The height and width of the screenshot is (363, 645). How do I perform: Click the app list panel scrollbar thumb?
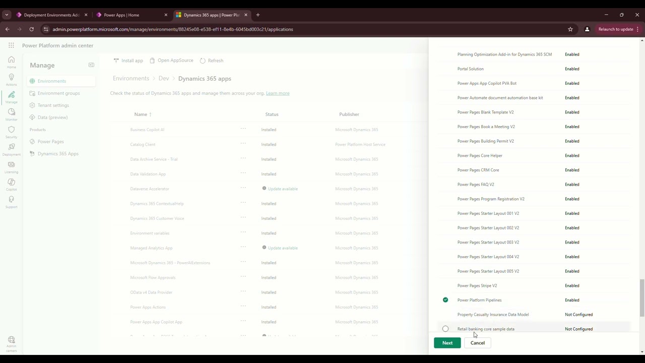tap(642, 298)
